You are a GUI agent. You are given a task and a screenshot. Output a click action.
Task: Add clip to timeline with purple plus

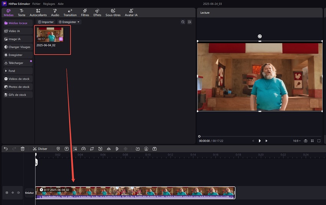click(x=61, y=39)
